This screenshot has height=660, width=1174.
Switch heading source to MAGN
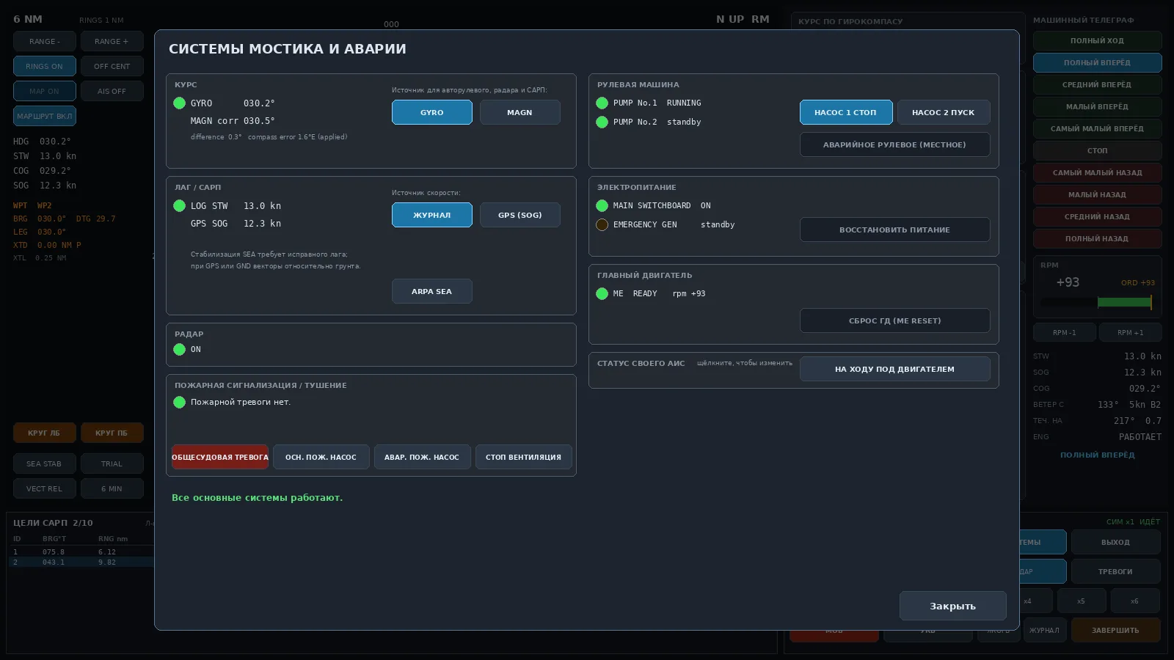click(519, 112)
